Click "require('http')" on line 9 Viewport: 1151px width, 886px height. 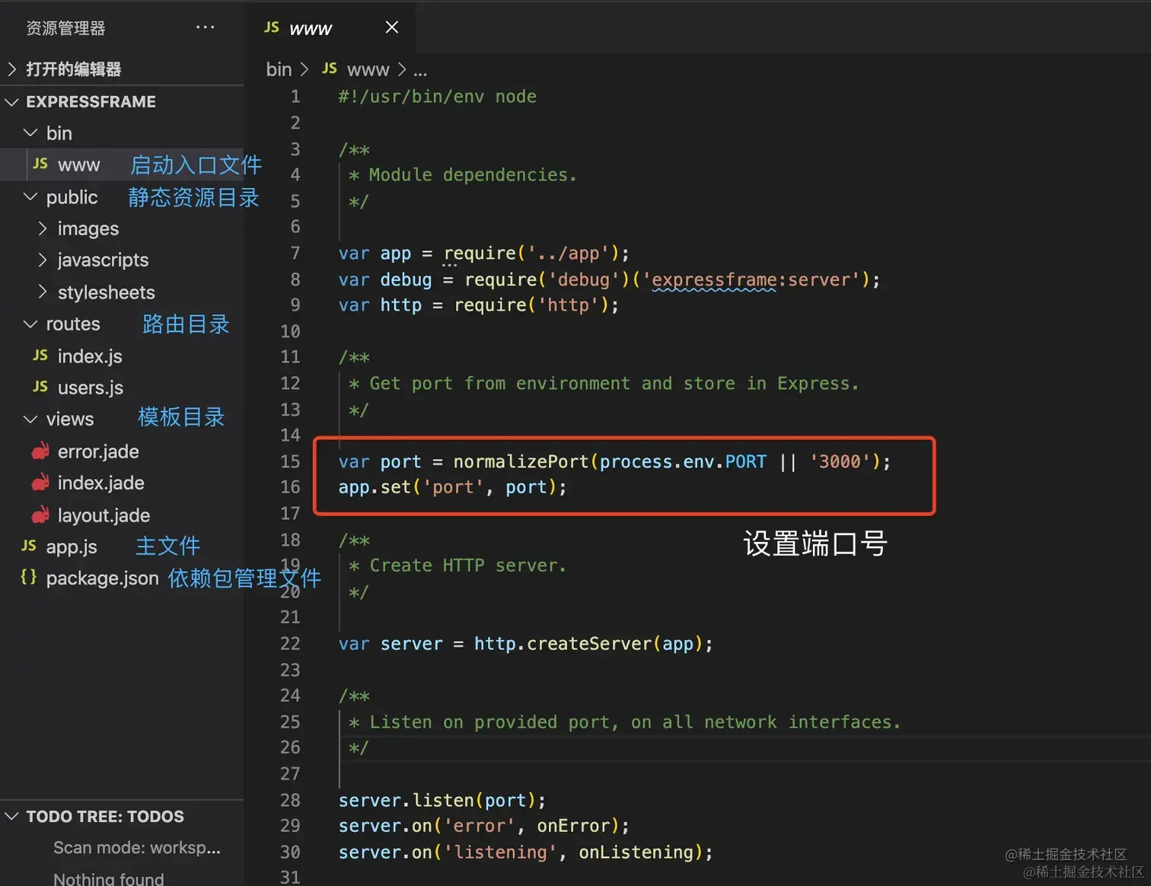pos(532,305)
